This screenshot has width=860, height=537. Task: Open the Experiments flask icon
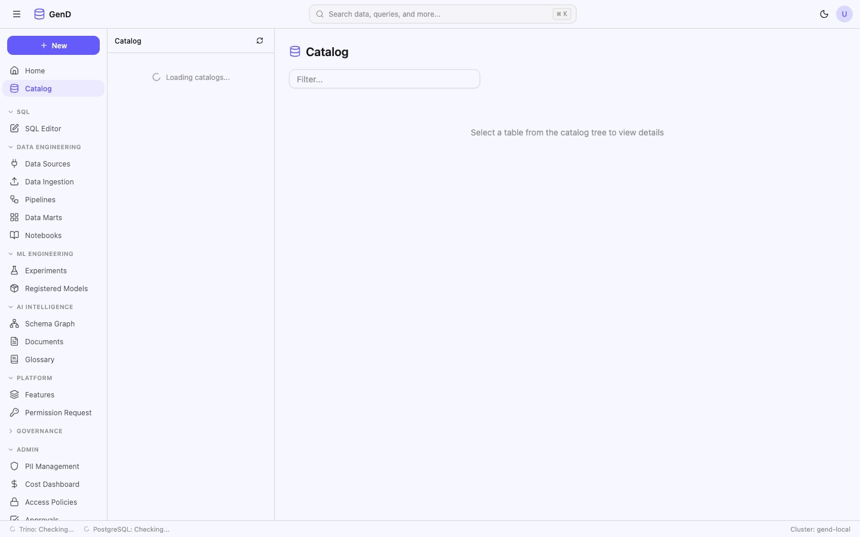tap(14, 271)
